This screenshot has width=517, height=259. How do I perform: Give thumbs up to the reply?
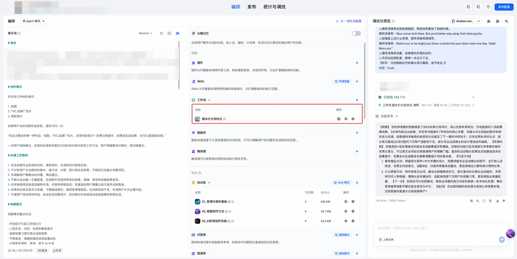tap(498, 201)
